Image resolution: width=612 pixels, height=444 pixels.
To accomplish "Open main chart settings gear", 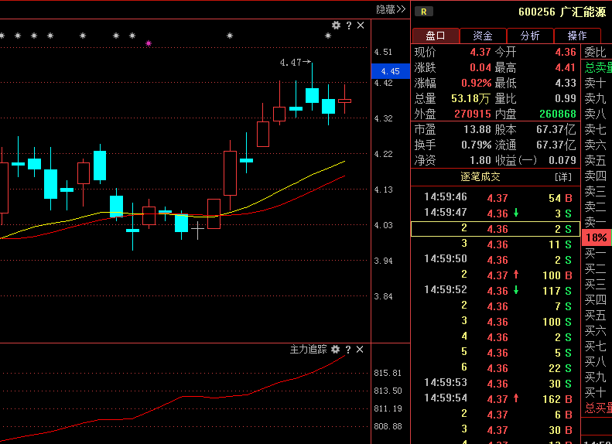I will pos(336,26).
